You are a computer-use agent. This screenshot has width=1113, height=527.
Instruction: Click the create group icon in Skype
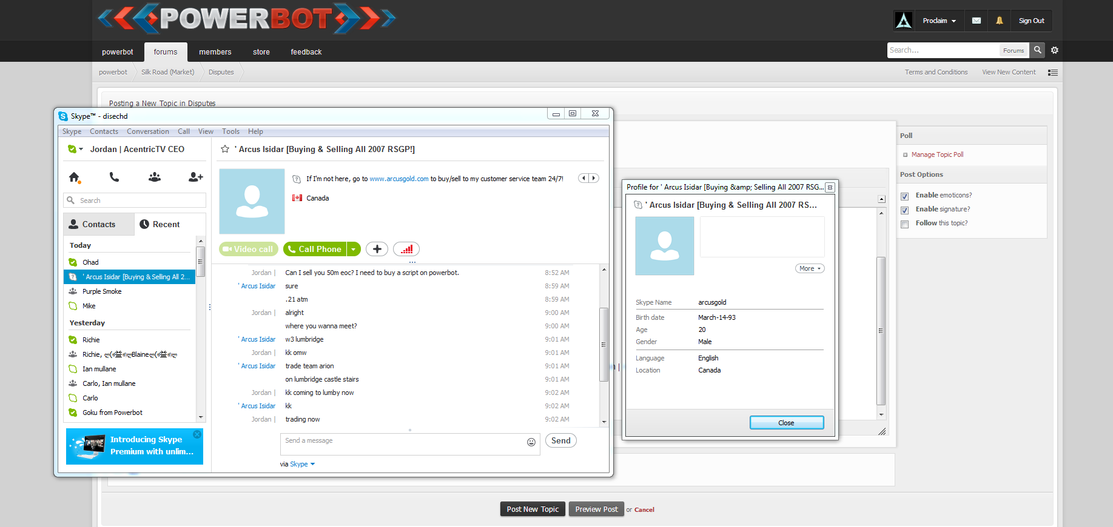point(155,177)
